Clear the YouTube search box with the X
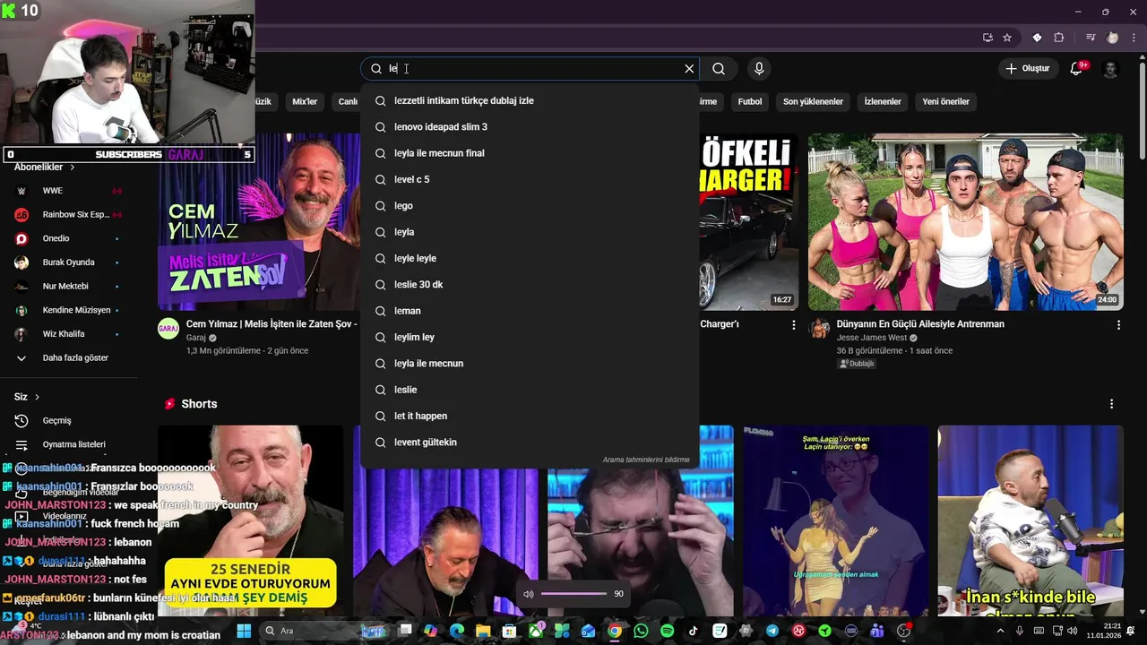This screenshot has width=1147, height=645. coord(689,68)
